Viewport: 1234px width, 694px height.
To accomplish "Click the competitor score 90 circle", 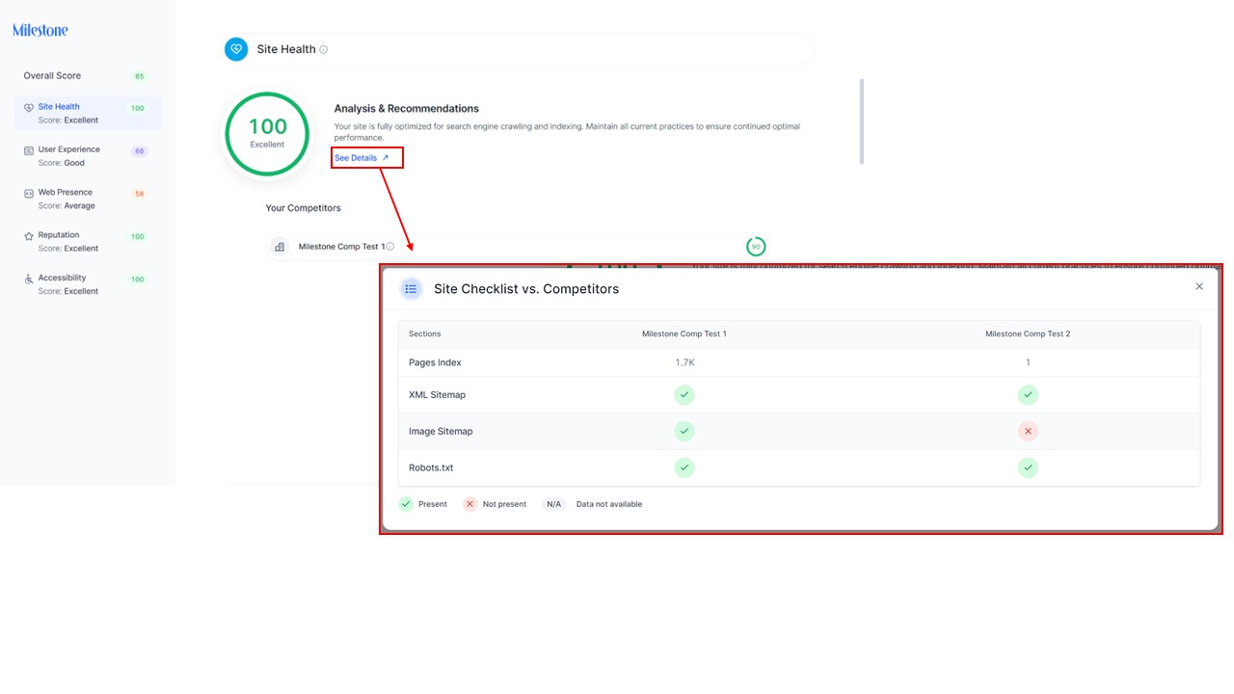I will tap(756, 247).
